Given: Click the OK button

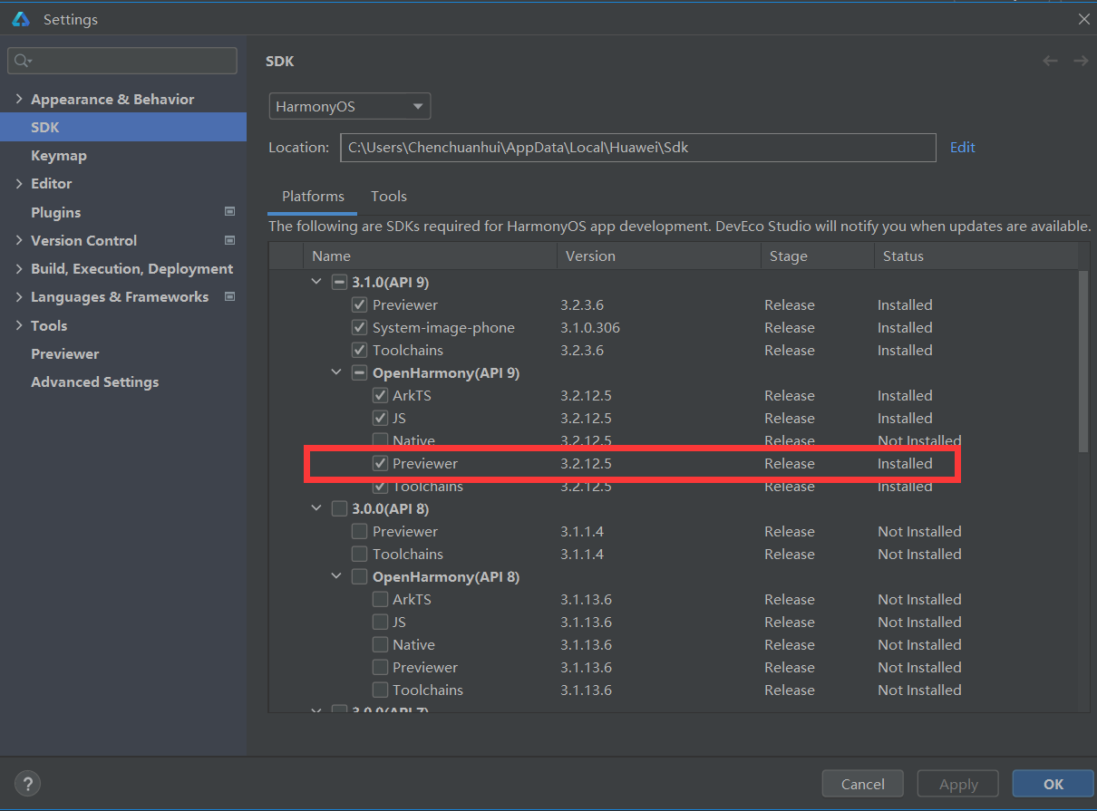Looking at the screenshot, I should 1053,784.
